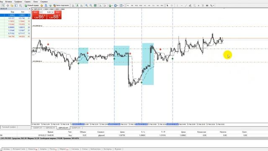Image resolution: width=268 pixels, height=151 pixels.
Task: Toggle the Terminal panel icon
Action: pyautogui.click(x=16, y=5)
